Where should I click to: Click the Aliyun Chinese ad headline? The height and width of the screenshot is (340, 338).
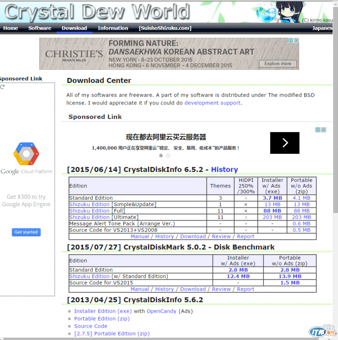pyautogui.click(x=166, y=137)
